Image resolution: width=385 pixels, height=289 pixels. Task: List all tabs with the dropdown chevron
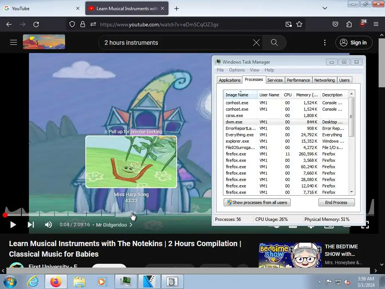click(x=324, y=8)
